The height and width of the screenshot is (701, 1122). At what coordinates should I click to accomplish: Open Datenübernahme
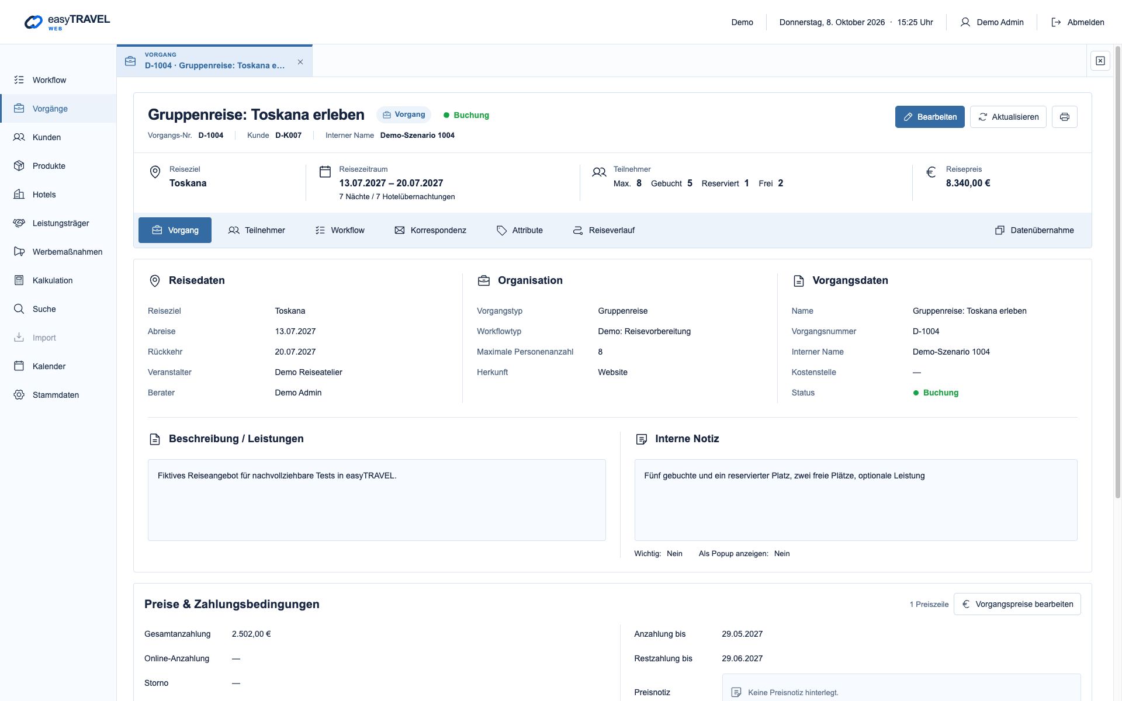[x=1034, y=230]
